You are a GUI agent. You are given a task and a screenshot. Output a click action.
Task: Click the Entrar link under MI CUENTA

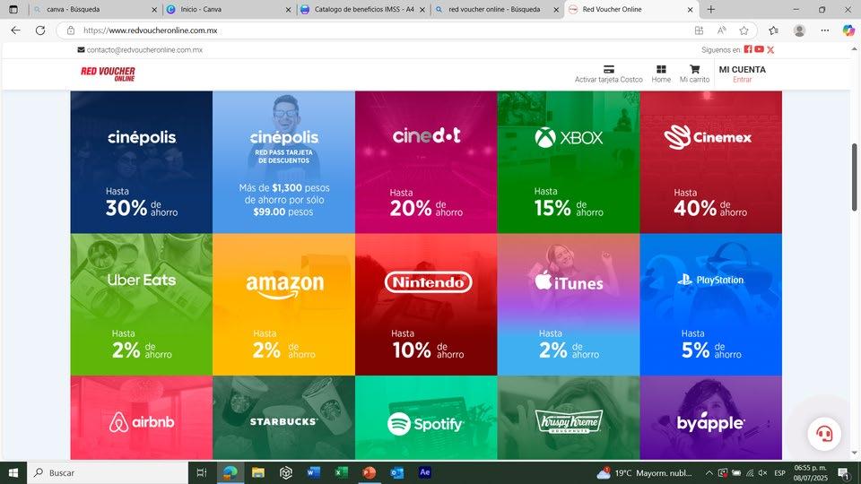tap(742, 80)
